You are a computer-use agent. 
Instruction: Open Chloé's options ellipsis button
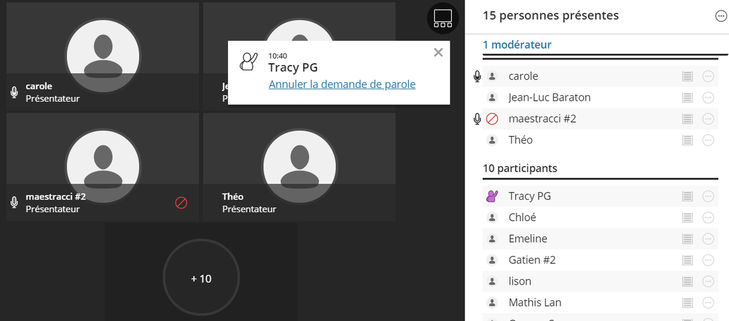(708, 218)
